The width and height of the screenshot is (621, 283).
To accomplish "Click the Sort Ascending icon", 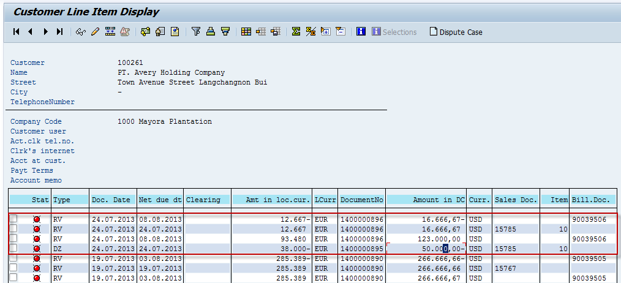I will [211, 32].
